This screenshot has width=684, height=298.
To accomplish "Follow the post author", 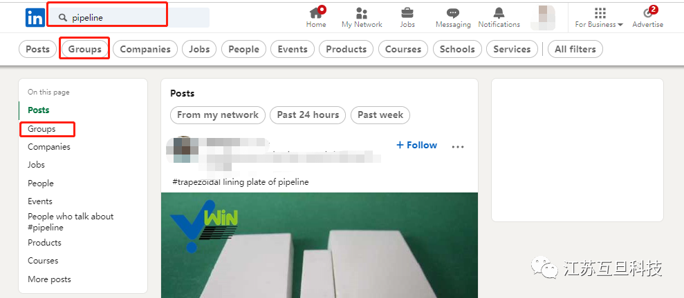I will pyautogui.click(x=416, y=146).
